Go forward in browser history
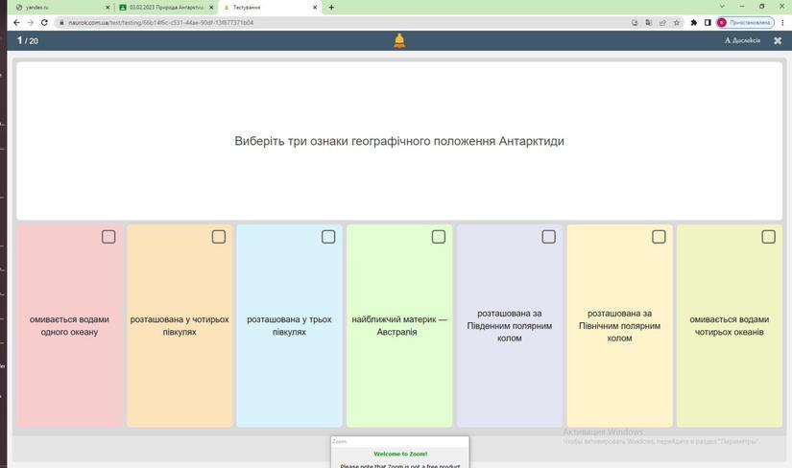The image size is (792, 468). (x=31, y=23)
